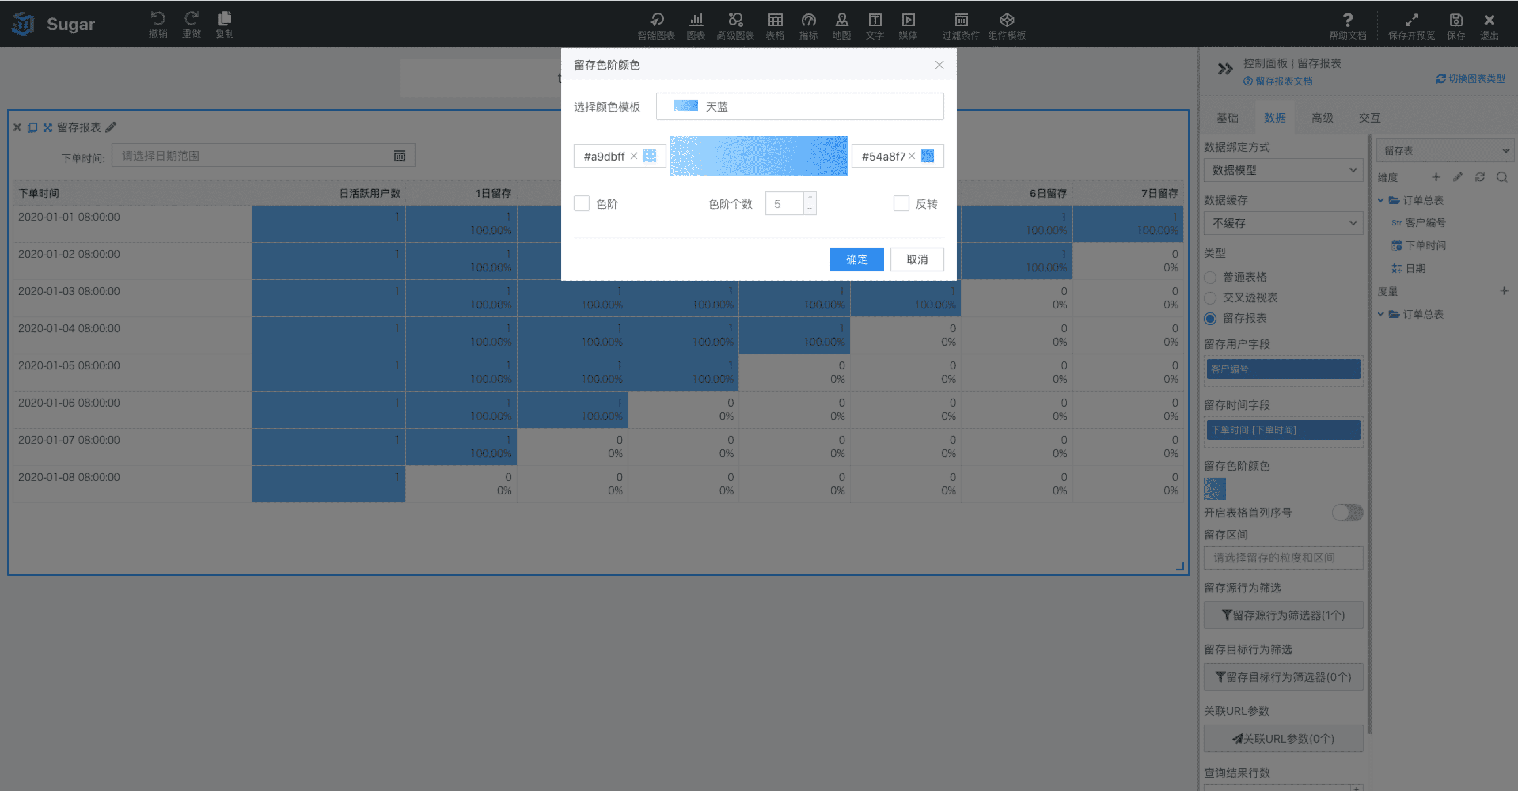Close the 留存色阶颜色 dialog

point(939,65)
